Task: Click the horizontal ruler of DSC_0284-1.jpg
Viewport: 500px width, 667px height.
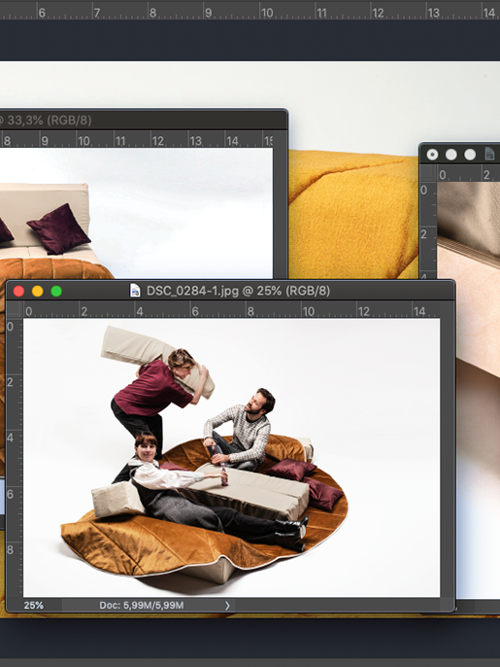Action: point(231,309)
